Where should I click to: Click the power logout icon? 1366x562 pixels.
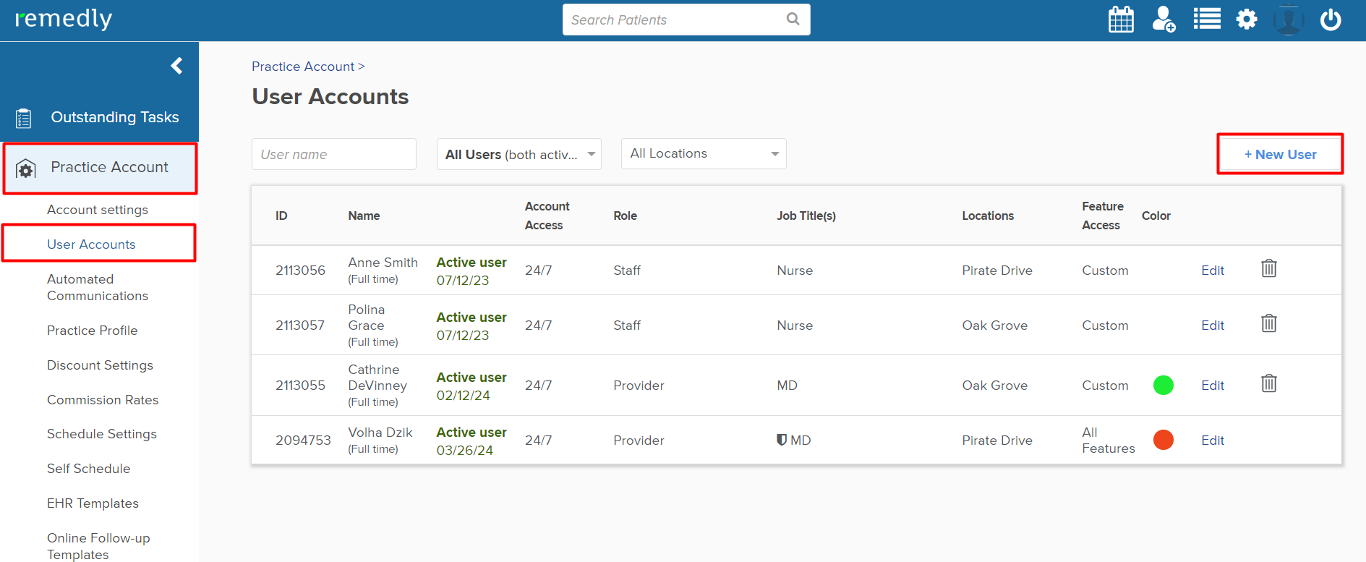[1331, 20]
